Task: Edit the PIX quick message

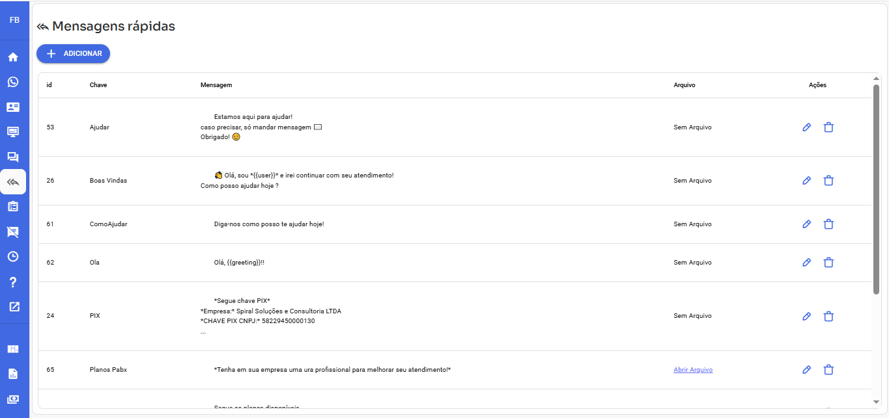Action: (806, 317)
